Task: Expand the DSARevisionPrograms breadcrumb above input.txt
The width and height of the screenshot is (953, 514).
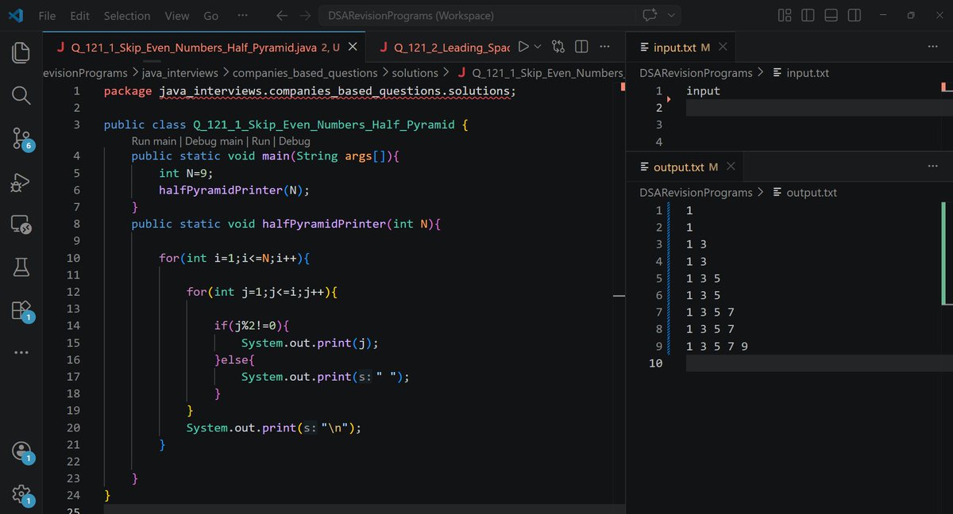Action: click(696, 73)
